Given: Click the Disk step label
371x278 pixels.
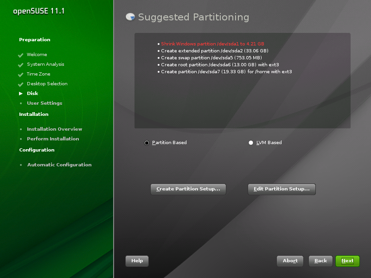Looking at the screenshot, I should [x=32, y=94].
